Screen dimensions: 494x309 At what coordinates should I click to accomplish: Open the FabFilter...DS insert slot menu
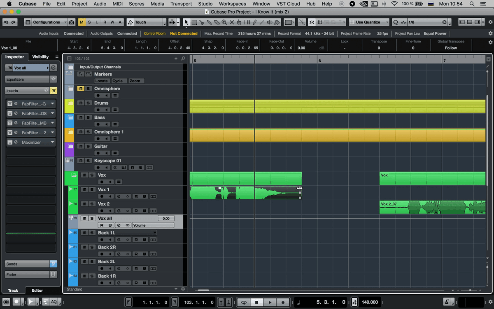pyautogui.click(x=53, y=113)
